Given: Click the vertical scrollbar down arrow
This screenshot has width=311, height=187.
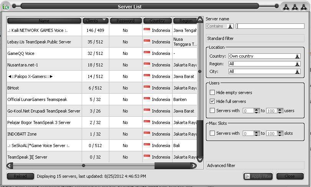Looking at the screenshot, I should tap(200, 159).
